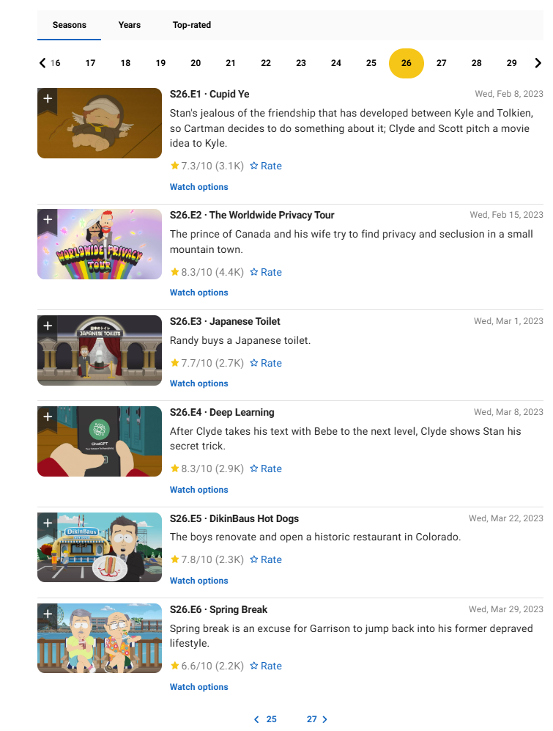This screenshot has width=553, height=731.
Task: Go to next season 27 at bottom
Action: tap(317, 719)
